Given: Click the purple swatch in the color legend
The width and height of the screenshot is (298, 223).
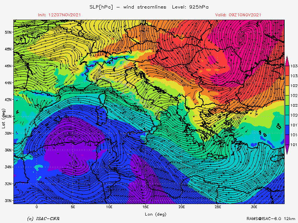Looking at the screenshot, I should pos(287,140).
